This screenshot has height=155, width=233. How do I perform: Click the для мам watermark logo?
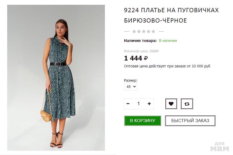(220, 146)
